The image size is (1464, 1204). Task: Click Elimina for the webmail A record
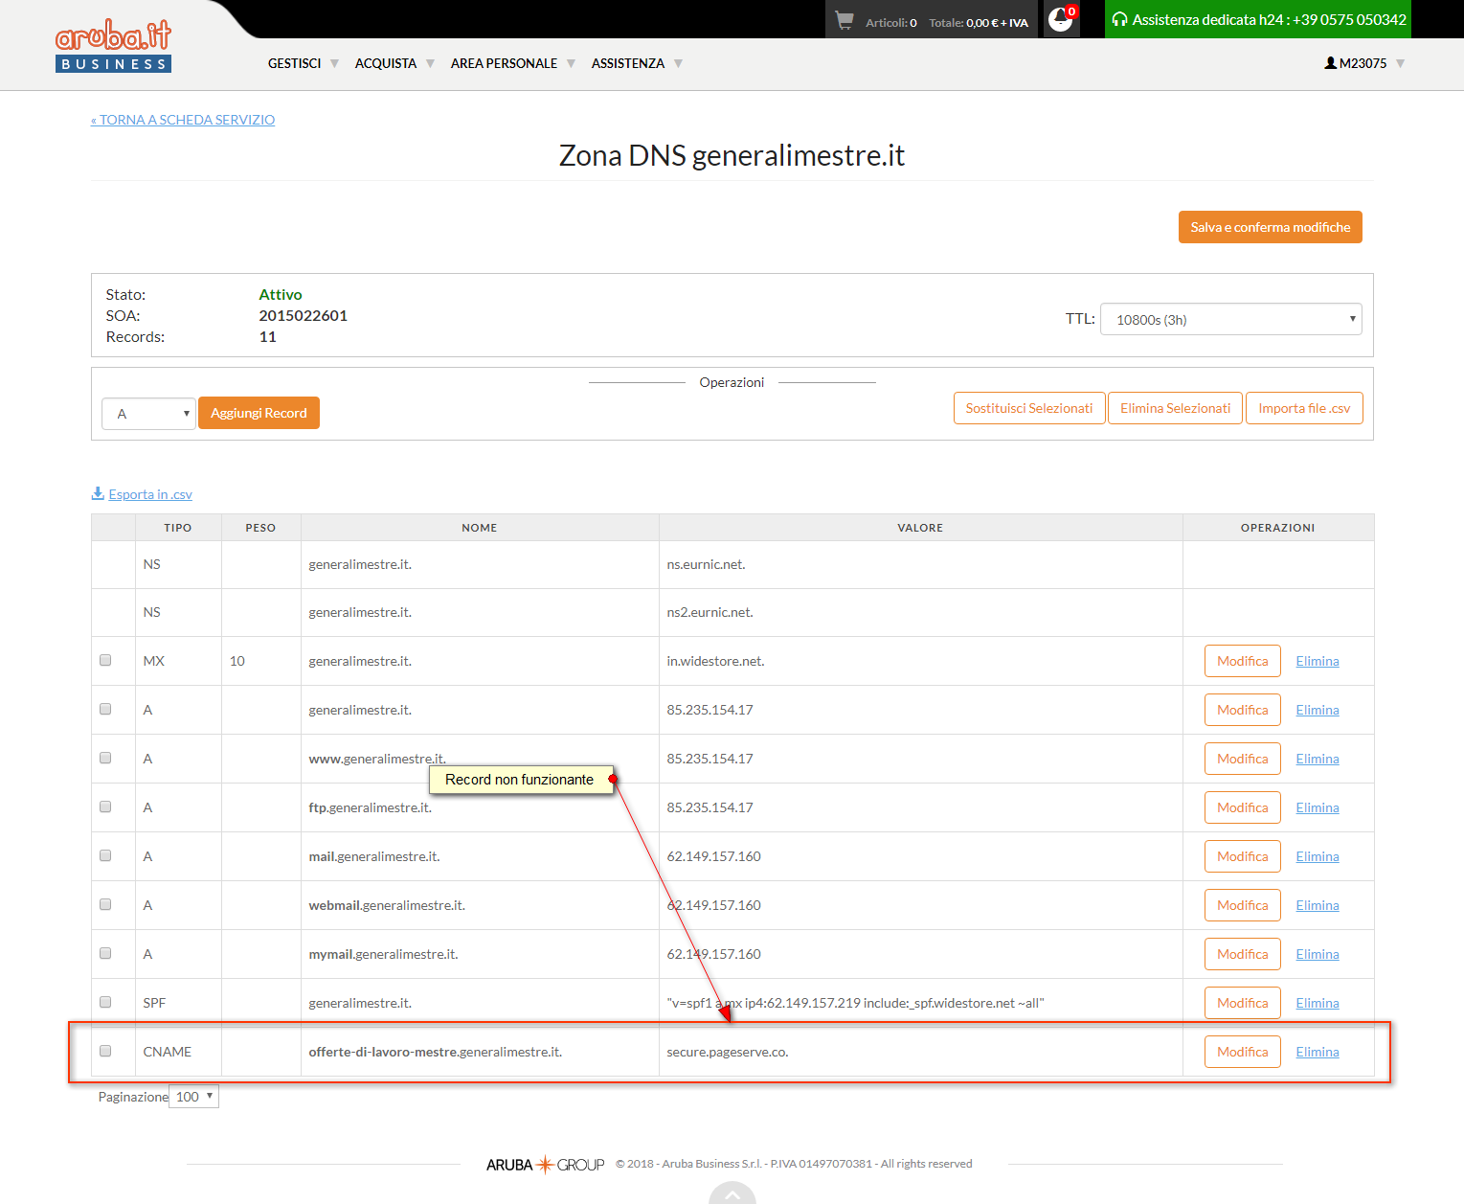[1318, 905]
